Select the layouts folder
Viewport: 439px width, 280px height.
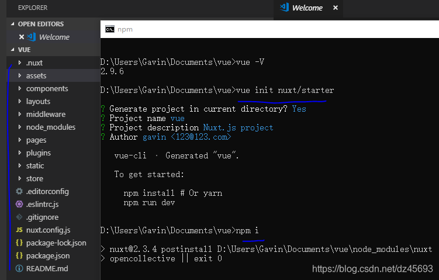pos(53,101)
